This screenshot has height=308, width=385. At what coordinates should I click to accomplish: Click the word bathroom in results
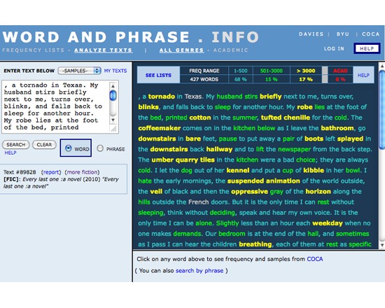[x=337, y=128]
